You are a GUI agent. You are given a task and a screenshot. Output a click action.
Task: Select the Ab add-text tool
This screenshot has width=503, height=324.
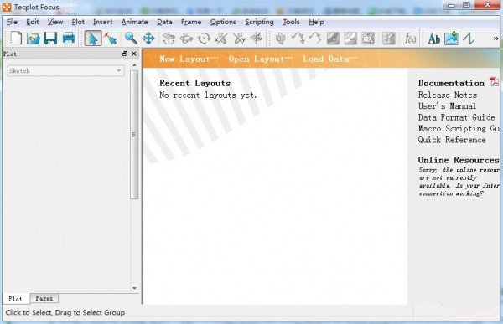[434, 39]
